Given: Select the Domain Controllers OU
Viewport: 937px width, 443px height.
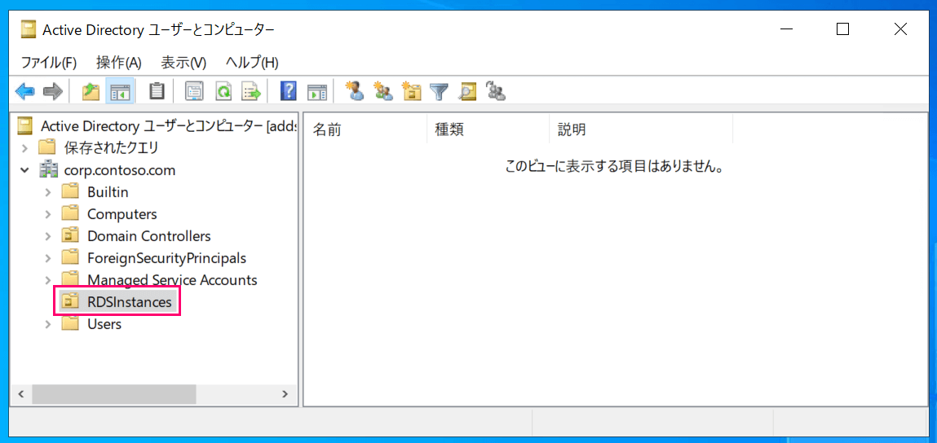Looking at the screenshot, I should coord(148,236).
